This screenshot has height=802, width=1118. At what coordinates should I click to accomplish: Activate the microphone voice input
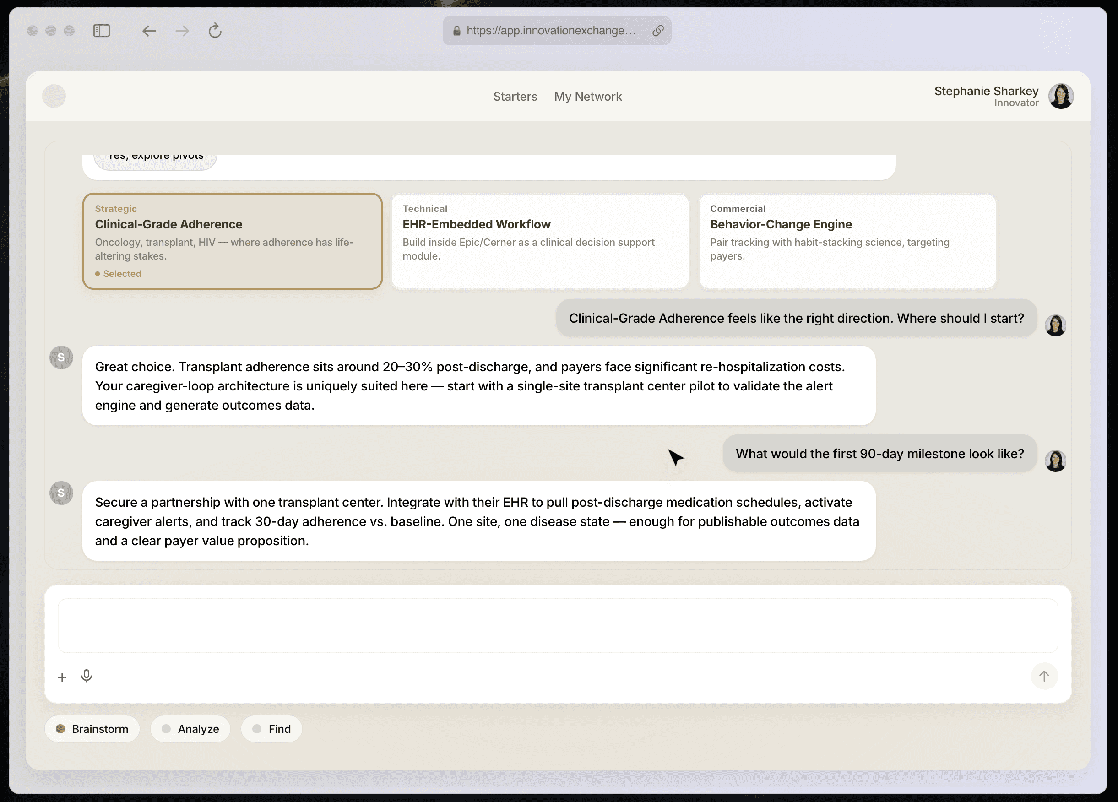pos(86,676)
